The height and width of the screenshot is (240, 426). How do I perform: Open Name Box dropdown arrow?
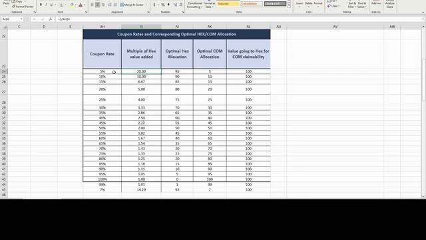[x=21, y=19]
